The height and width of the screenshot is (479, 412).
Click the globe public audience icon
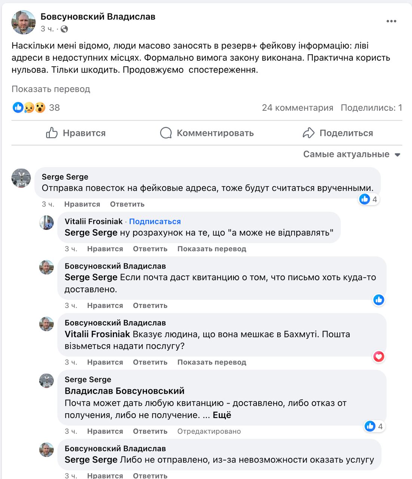point(64,29)
